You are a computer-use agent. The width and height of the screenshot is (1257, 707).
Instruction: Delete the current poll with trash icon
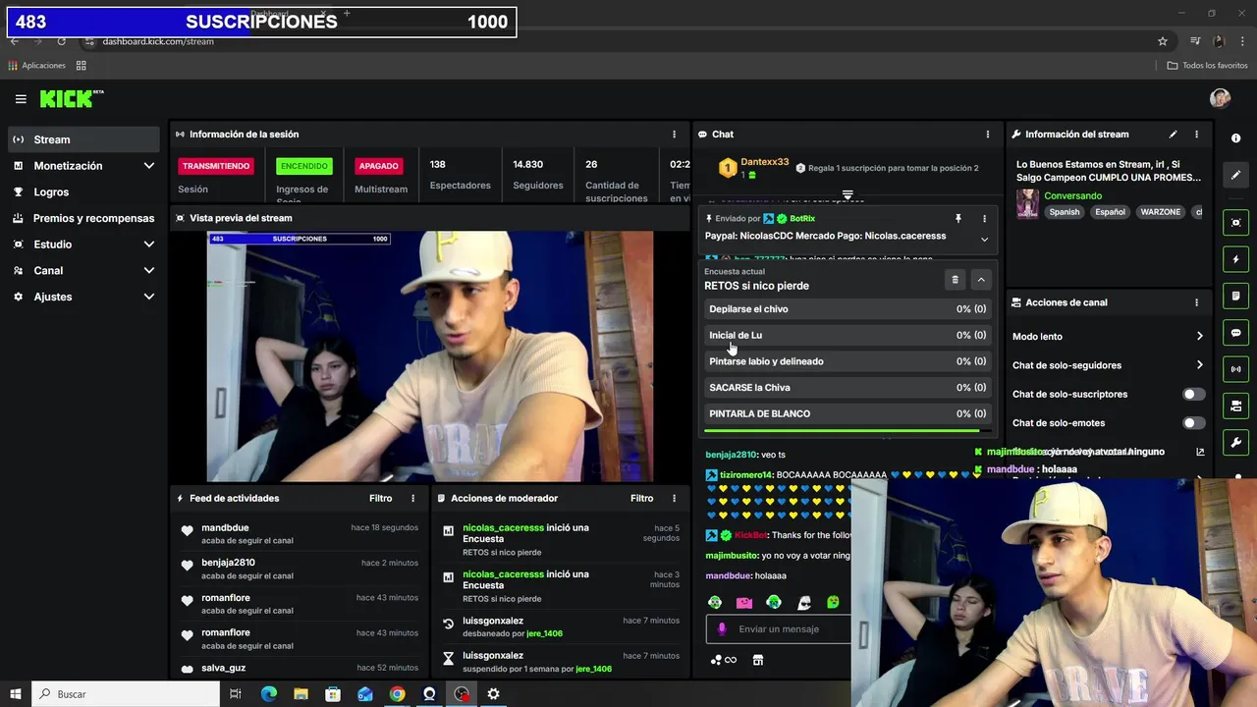click(955, 280)
